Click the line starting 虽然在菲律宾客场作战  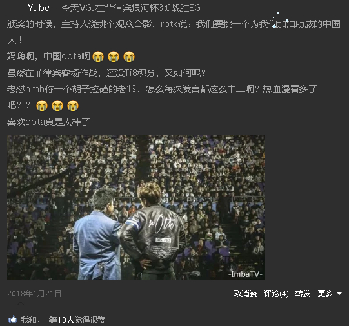(106, 73)
